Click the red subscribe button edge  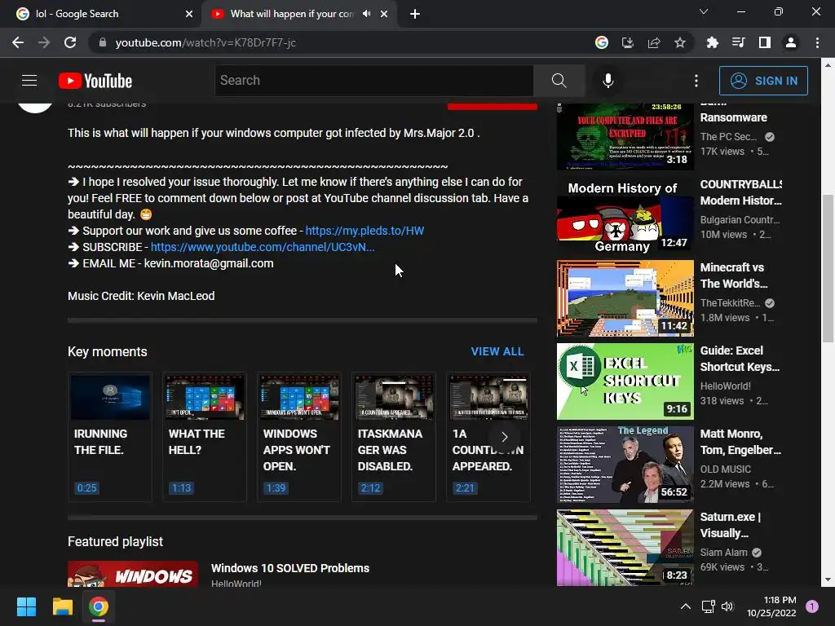coord(492,107)
